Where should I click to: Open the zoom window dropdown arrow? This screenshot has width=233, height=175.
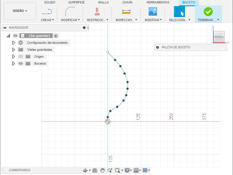click(122, 170)
